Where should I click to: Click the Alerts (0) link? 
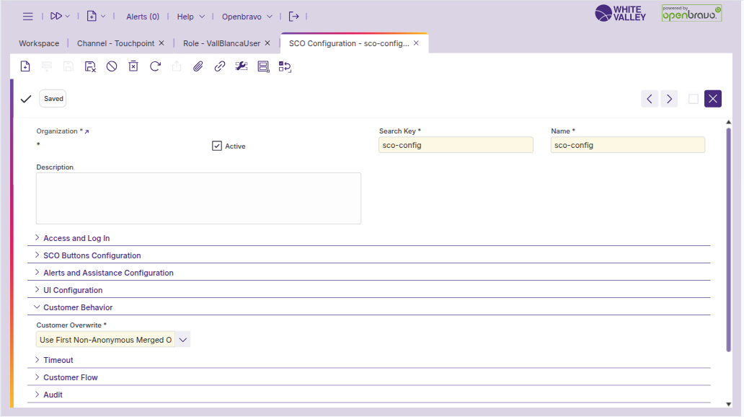tap(143, 16)
